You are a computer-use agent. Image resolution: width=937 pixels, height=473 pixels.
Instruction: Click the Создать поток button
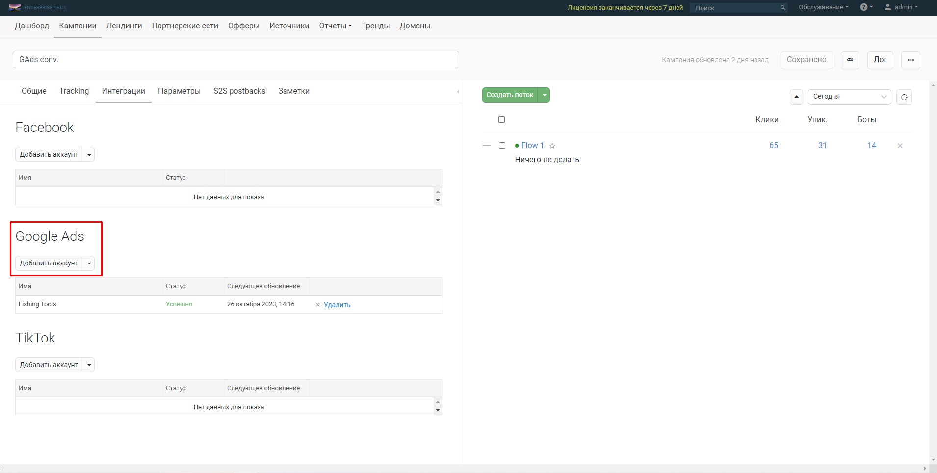tap(510, 95)
